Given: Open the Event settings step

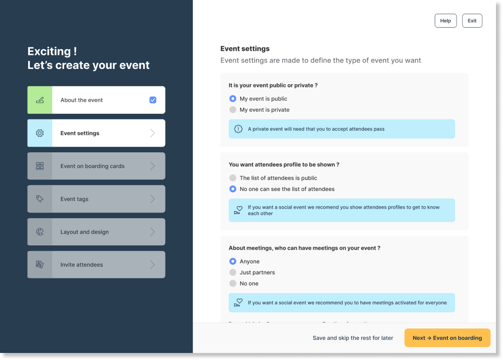Looking at the screenshot, I should click(96, 133).
